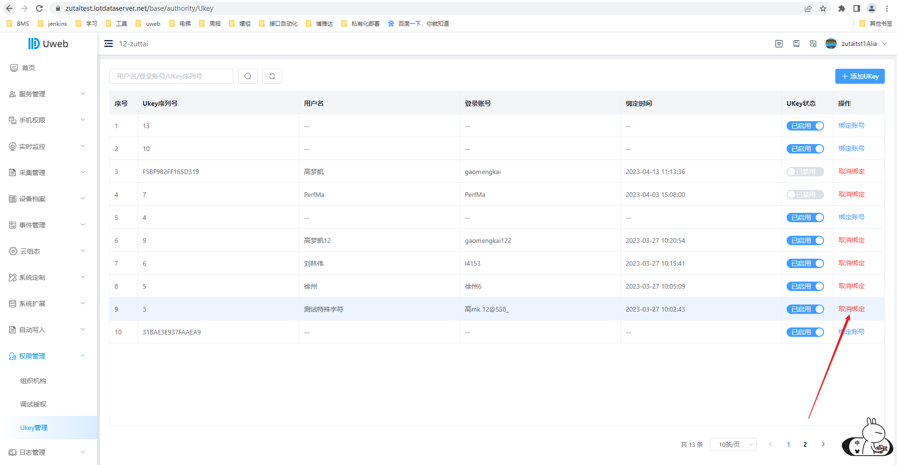Expand the 采集管理 menu
897x465 pixels.
point(49,173)
